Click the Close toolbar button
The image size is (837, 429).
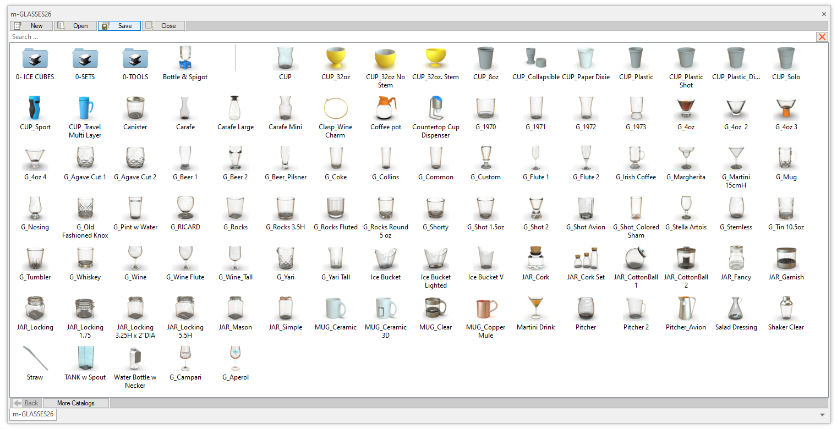(x=163, y=26)
